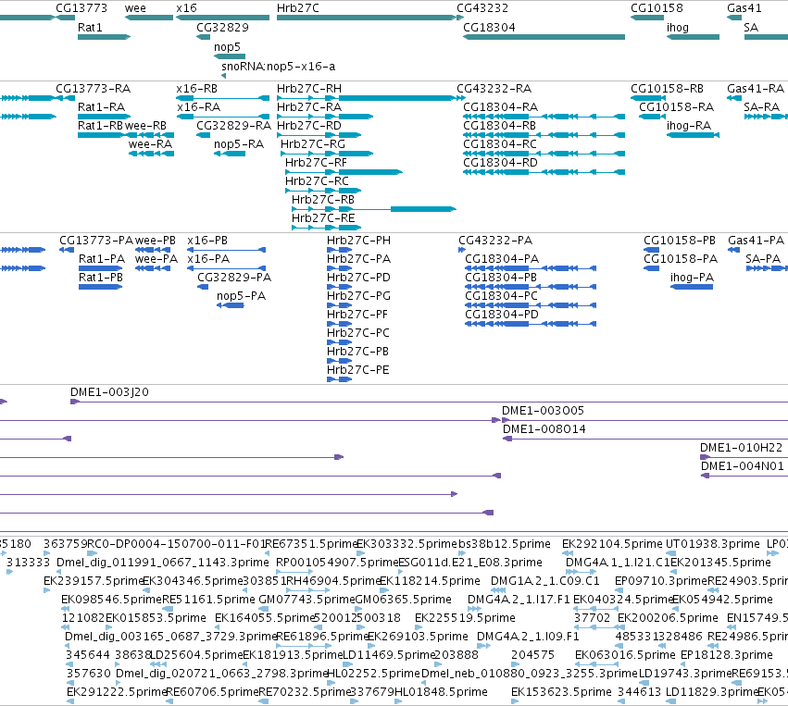This screenshot has height=706, width=788.
Task: Select the snoRNA:nop5-x16-a label
Action: pos(279,67)
